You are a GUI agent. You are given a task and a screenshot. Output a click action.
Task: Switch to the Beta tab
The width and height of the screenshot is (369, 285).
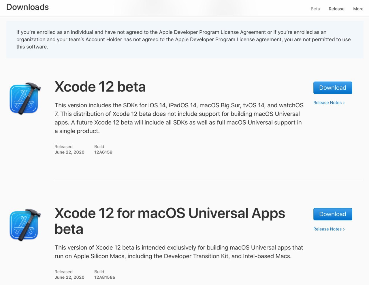pyautogui.click(x=315, y=9)
